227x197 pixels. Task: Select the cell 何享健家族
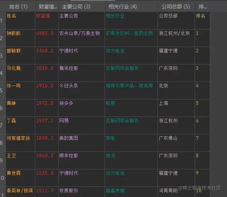(x=20, y=143)
